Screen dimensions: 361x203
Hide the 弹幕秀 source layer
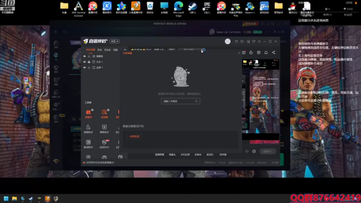tap(84, 56)
